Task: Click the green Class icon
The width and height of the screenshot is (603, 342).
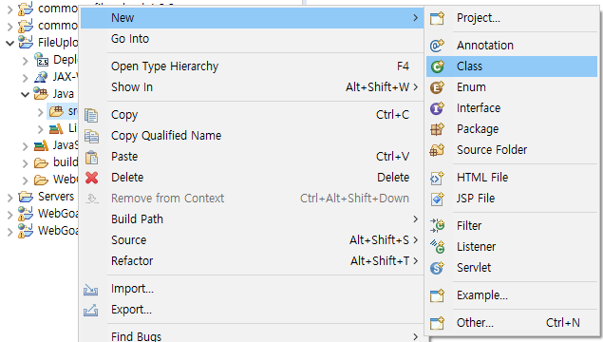Action: (x=437, y=66)
